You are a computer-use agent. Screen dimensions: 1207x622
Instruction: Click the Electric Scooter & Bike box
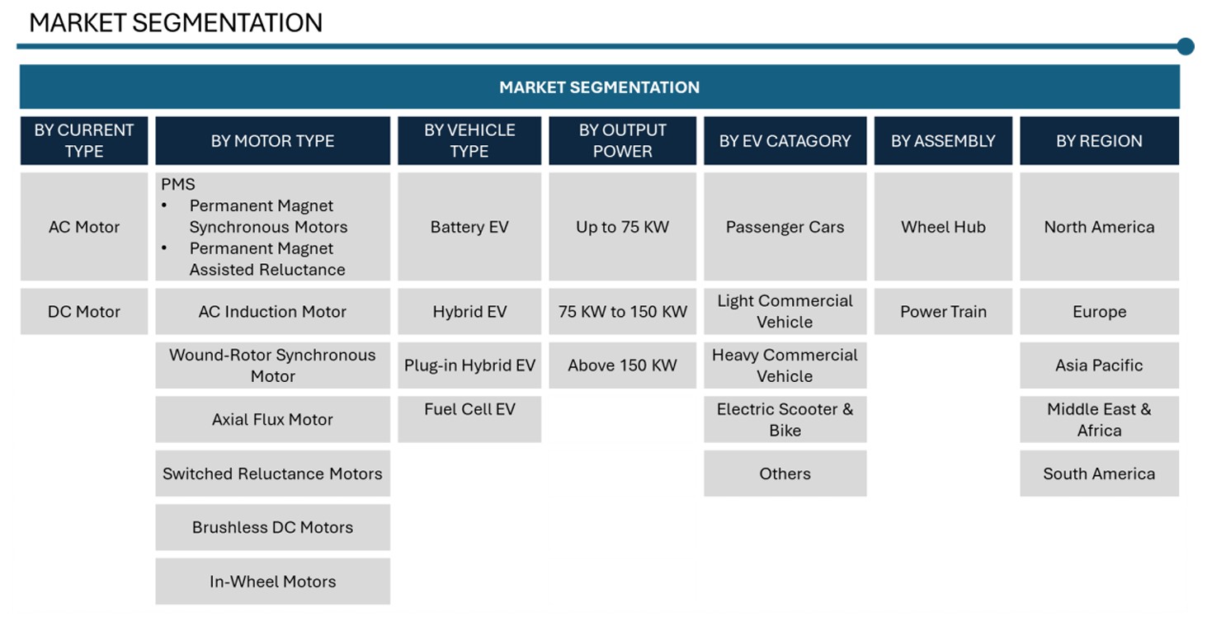pyautogui.click(x=785, y=419)
